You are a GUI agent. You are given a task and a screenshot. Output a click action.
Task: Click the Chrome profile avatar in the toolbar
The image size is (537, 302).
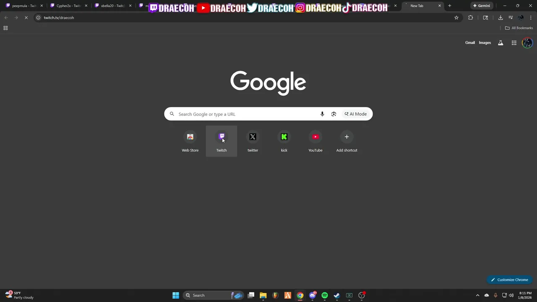[x=521, y=18]
